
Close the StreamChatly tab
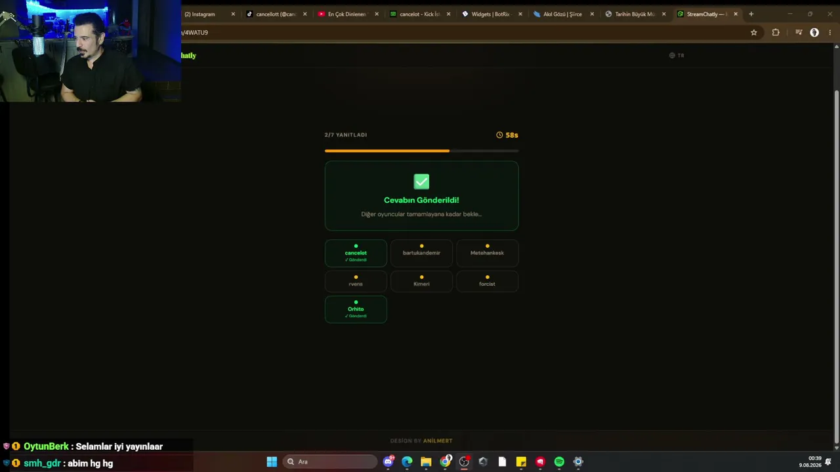[736, 14]
